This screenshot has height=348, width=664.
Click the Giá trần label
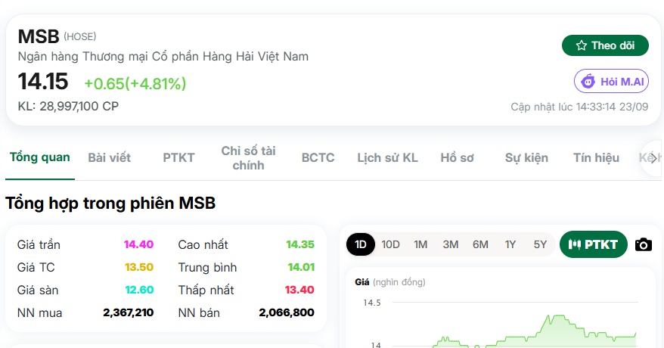(39, 244)
